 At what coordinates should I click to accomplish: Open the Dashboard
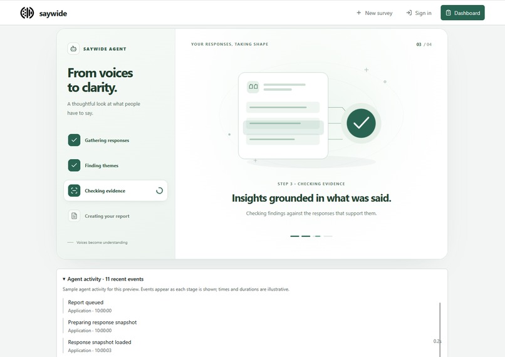pos(462,13)
